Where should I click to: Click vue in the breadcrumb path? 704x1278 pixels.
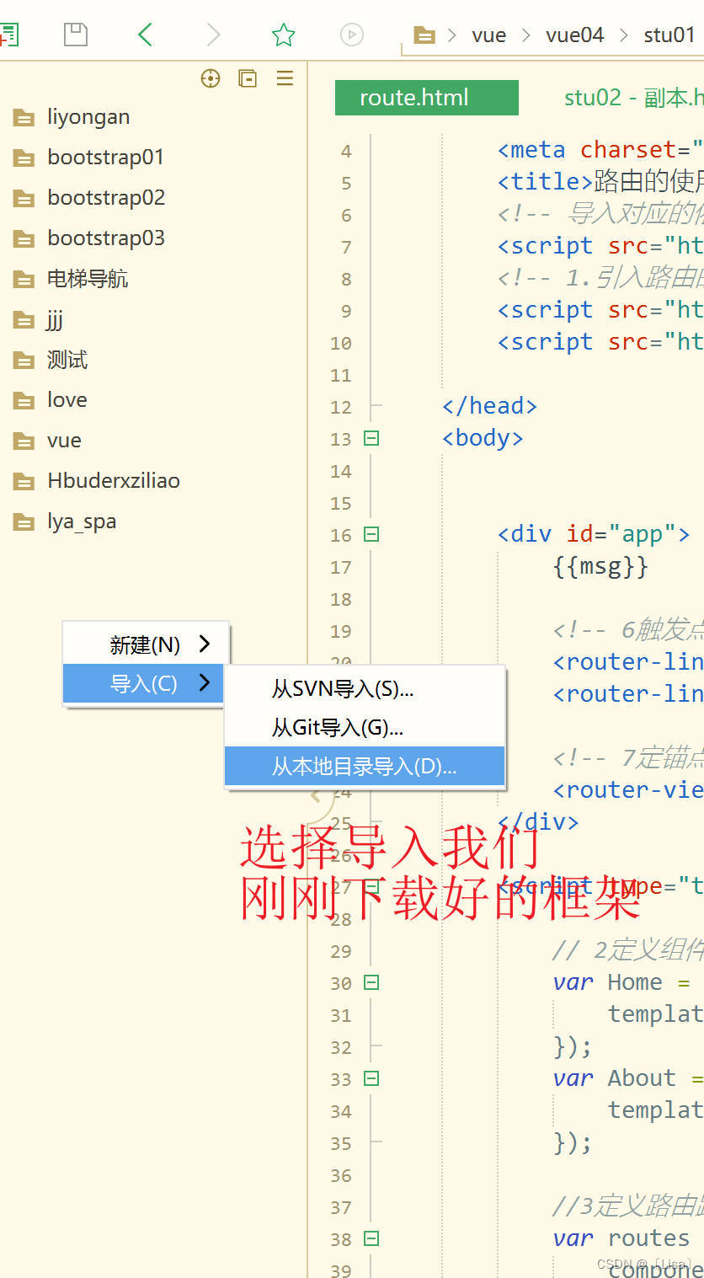pyautogui.click(x=488, y=35)
